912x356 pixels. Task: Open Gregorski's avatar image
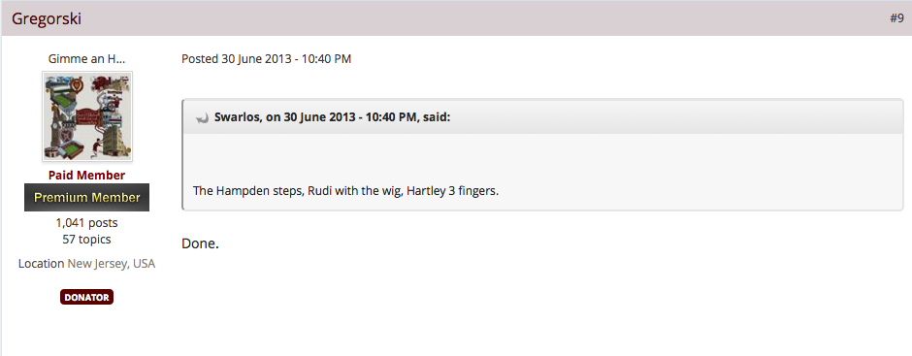click(x=87, y=116)
